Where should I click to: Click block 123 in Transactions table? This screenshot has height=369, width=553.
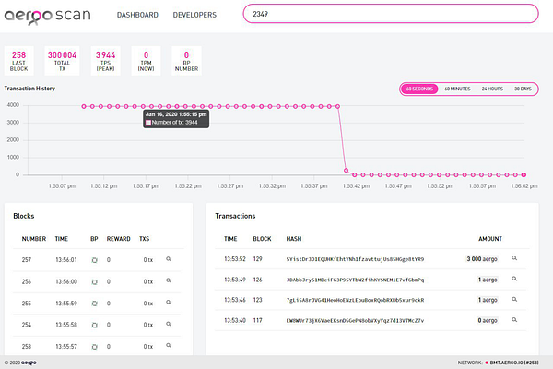[x=258, y=300]
